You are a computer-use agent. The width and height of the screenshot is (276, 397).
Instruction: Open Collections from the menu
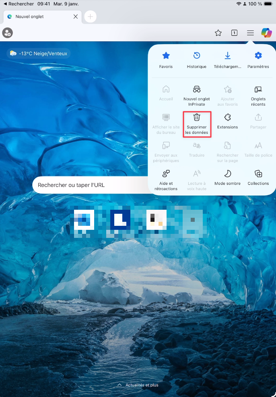[258, 178]
